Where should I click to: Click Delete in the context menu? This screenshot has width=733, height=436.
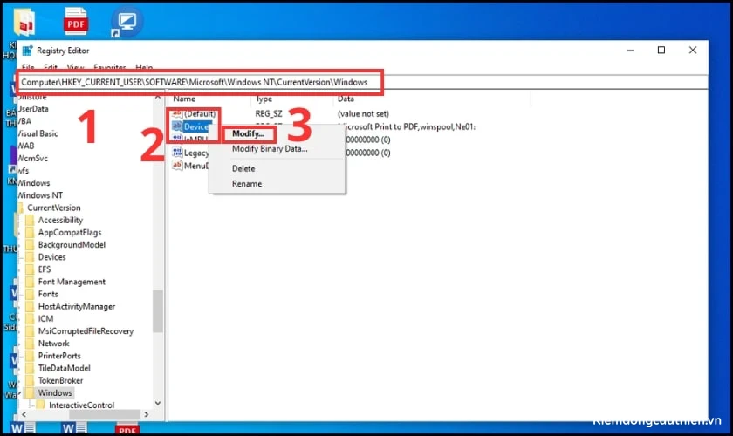click(243, 168)
